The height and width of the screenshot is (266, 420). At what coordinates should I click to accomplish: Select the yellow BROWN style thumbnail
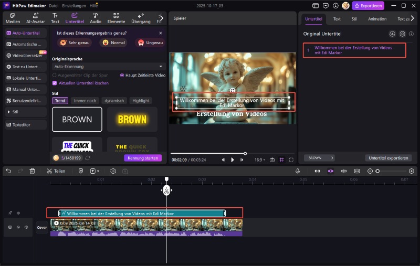(132, 119)
